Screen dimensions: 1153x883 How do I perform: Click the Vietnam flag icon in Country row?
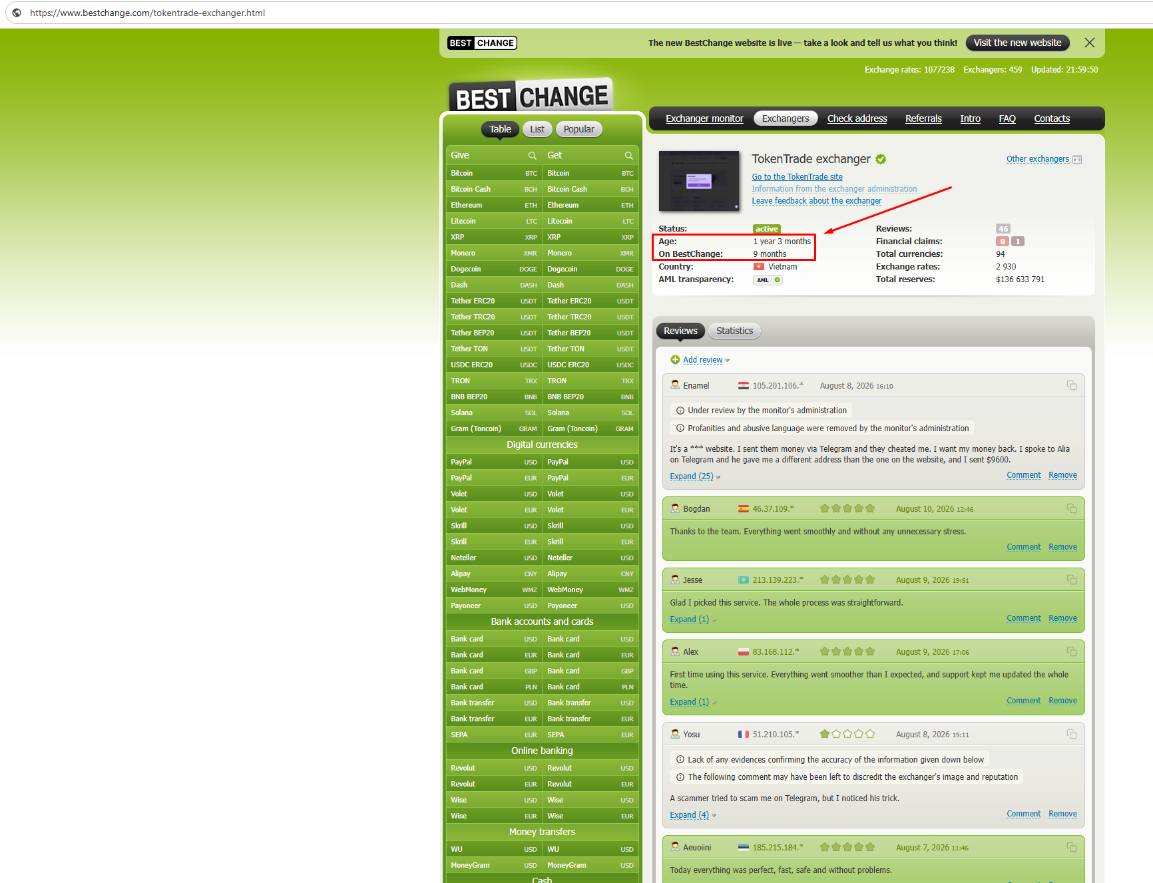759,267
